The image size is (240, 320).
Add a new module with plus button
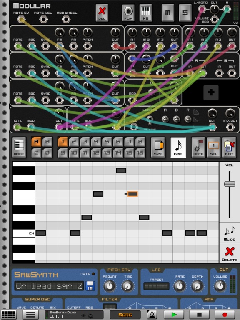point(211,92)
